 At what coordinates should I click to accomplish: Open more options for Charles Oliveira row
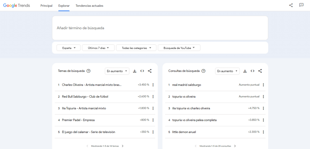click(x=153, y=85)
